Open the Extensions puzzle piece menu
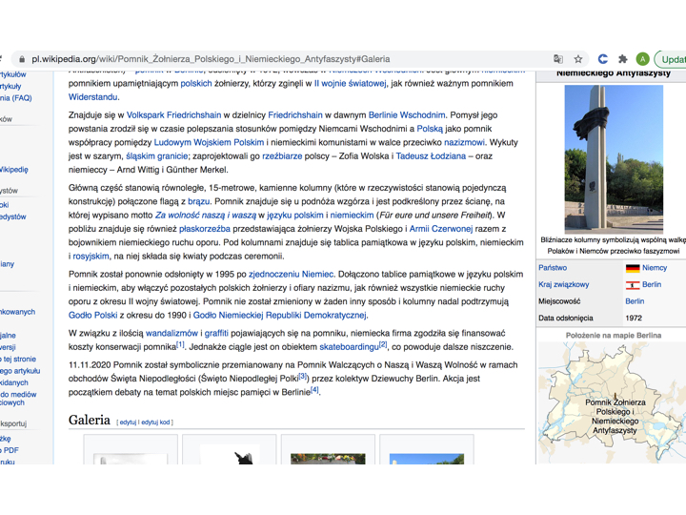This screenshot has height=515, width=686. tap(622, 59)
